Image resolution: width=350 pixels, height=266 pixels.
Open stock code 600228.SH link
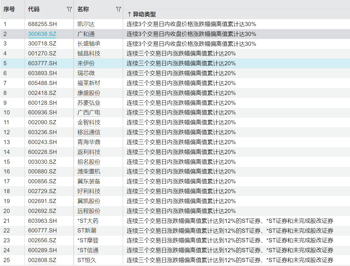pos(42,152)
